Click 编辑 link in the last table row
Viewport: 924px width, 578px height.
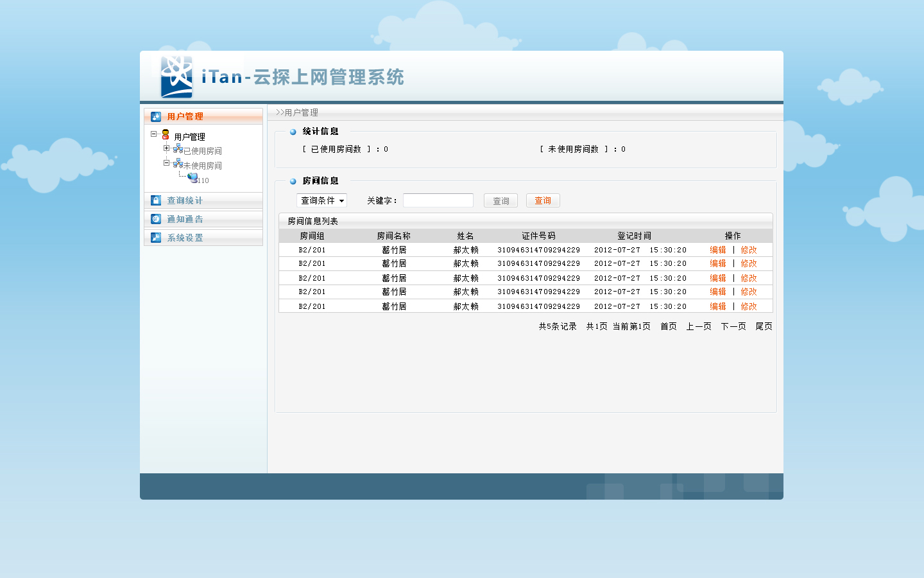[x=718, y=306]
